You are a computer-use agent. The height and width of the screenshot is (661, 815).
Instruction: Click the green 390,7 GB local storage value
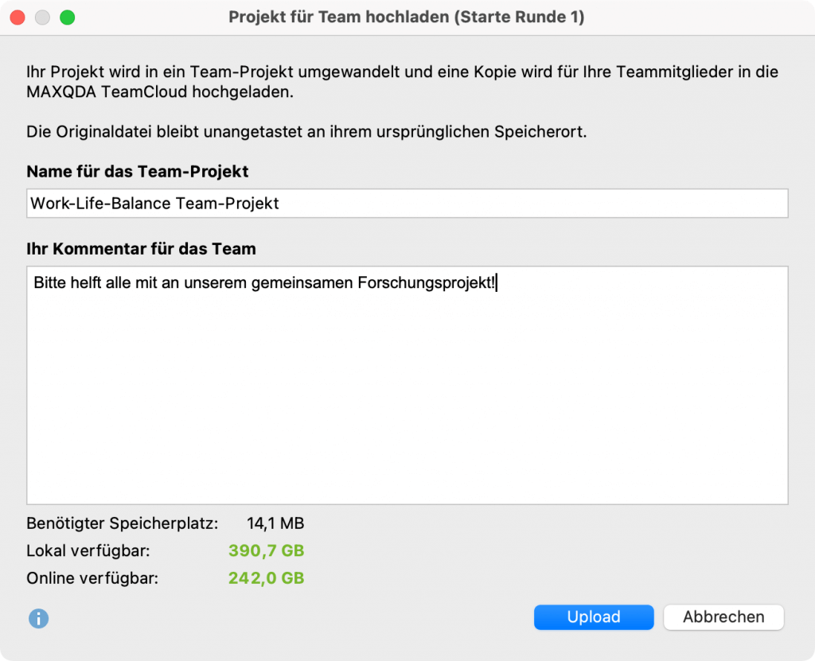click(265, 550)
